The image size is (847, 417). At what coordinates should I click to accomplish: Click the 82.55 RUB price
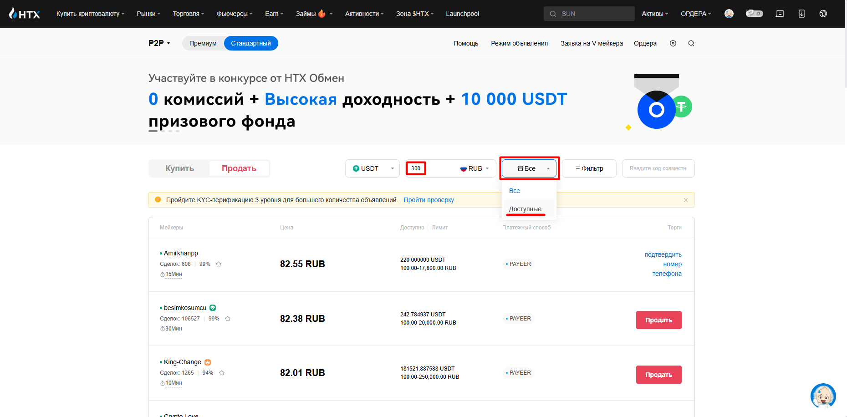302,264
